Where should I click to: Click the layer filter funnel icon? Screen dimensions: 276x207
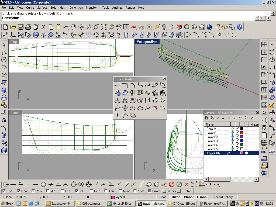click(x=240, y=118)
